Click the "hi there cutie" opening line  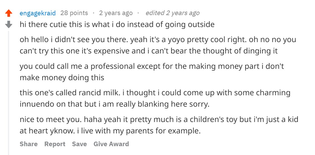[117, 24]
